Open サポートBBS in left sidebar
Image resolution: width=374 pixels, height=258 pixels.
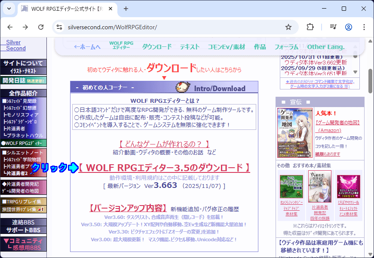point(23,230)
